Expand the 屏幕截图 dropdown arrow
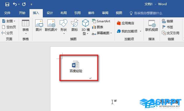Image resolution: width=184 pixels, height=111 pixels. [111, 33]
